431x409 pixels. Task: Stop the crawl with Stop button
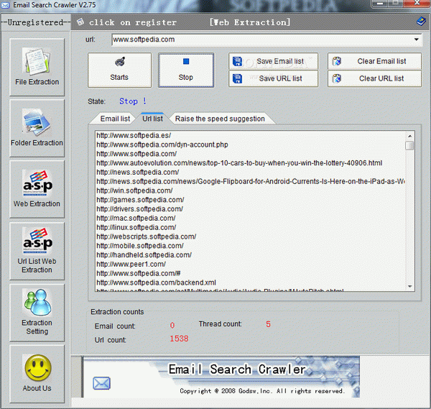(186, 70)
